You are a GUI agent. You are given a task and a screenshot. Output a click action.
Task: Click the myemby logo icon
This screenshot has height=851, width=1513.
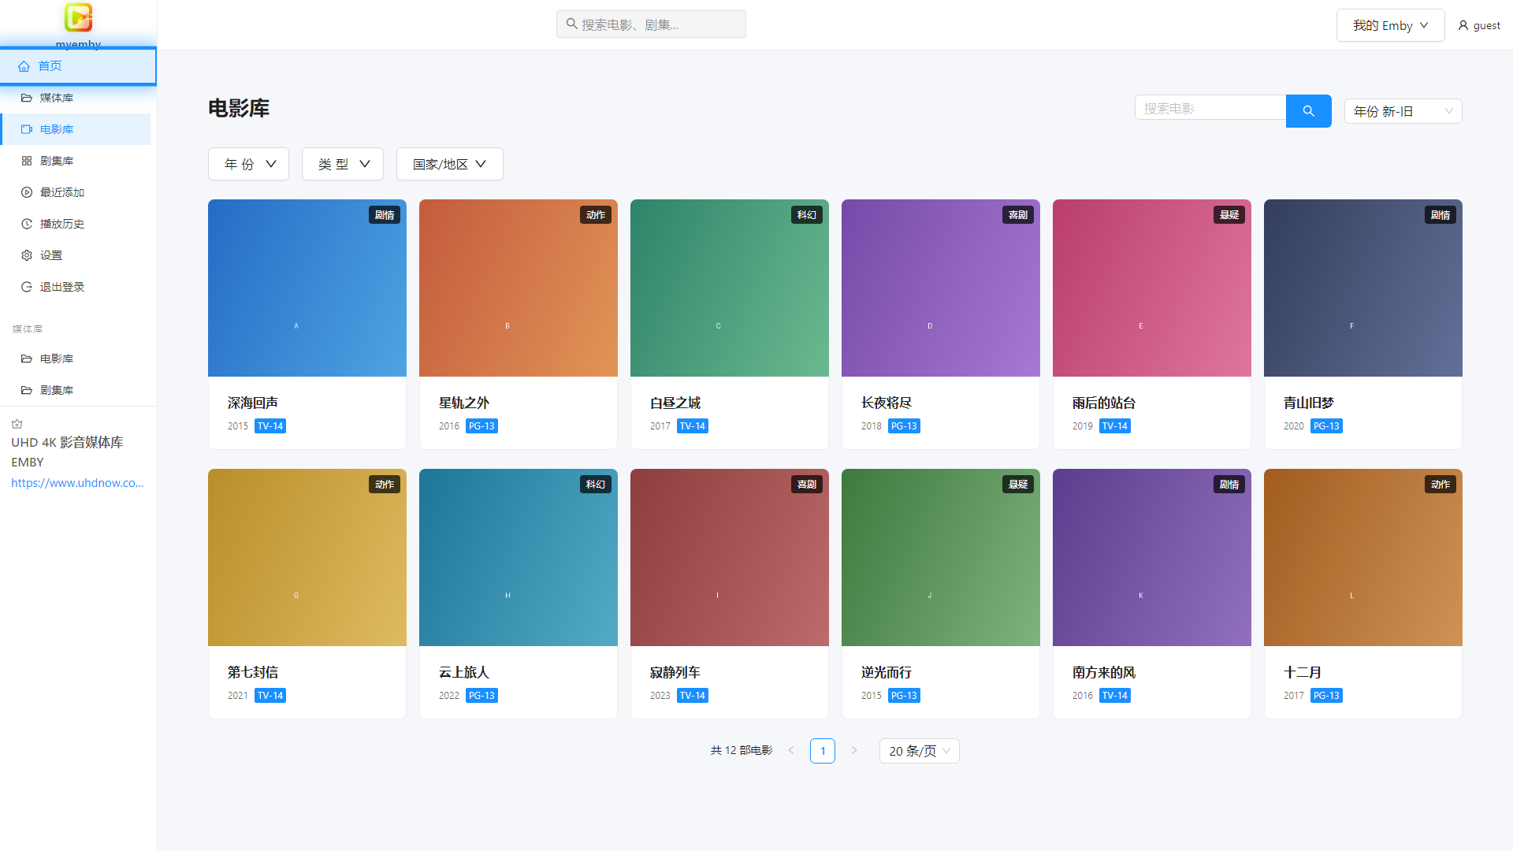78,17
